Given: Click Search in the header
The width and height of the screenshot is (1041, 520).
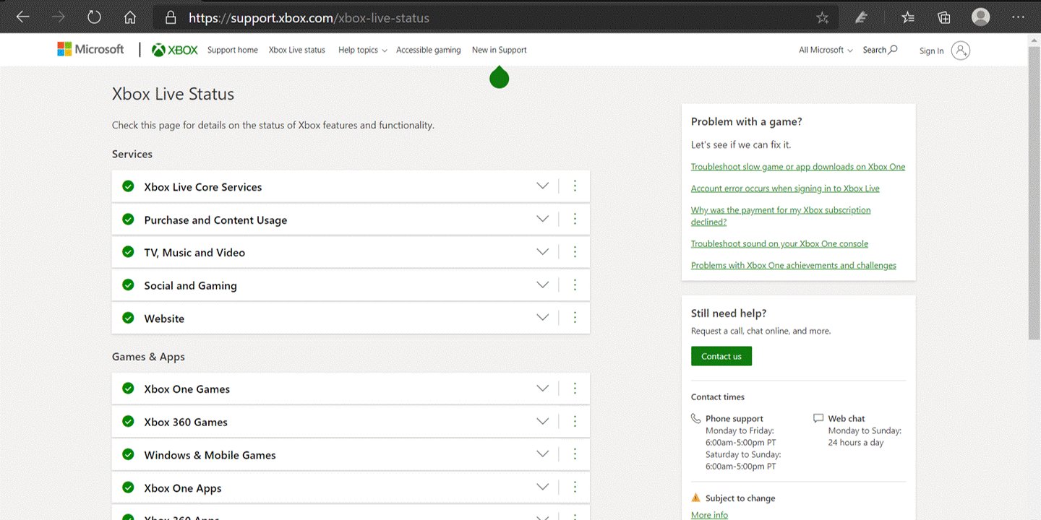Looking at the screenshot, I should coord(880,51).
